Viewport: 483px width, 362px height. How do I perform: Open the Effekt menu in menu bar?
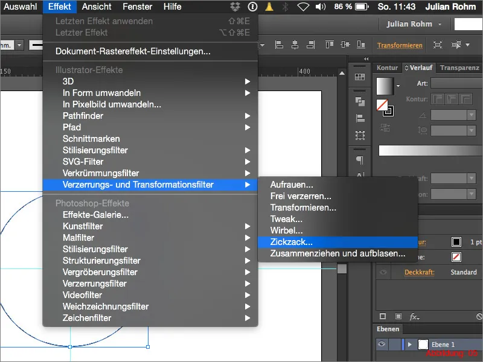click(59, 7)
